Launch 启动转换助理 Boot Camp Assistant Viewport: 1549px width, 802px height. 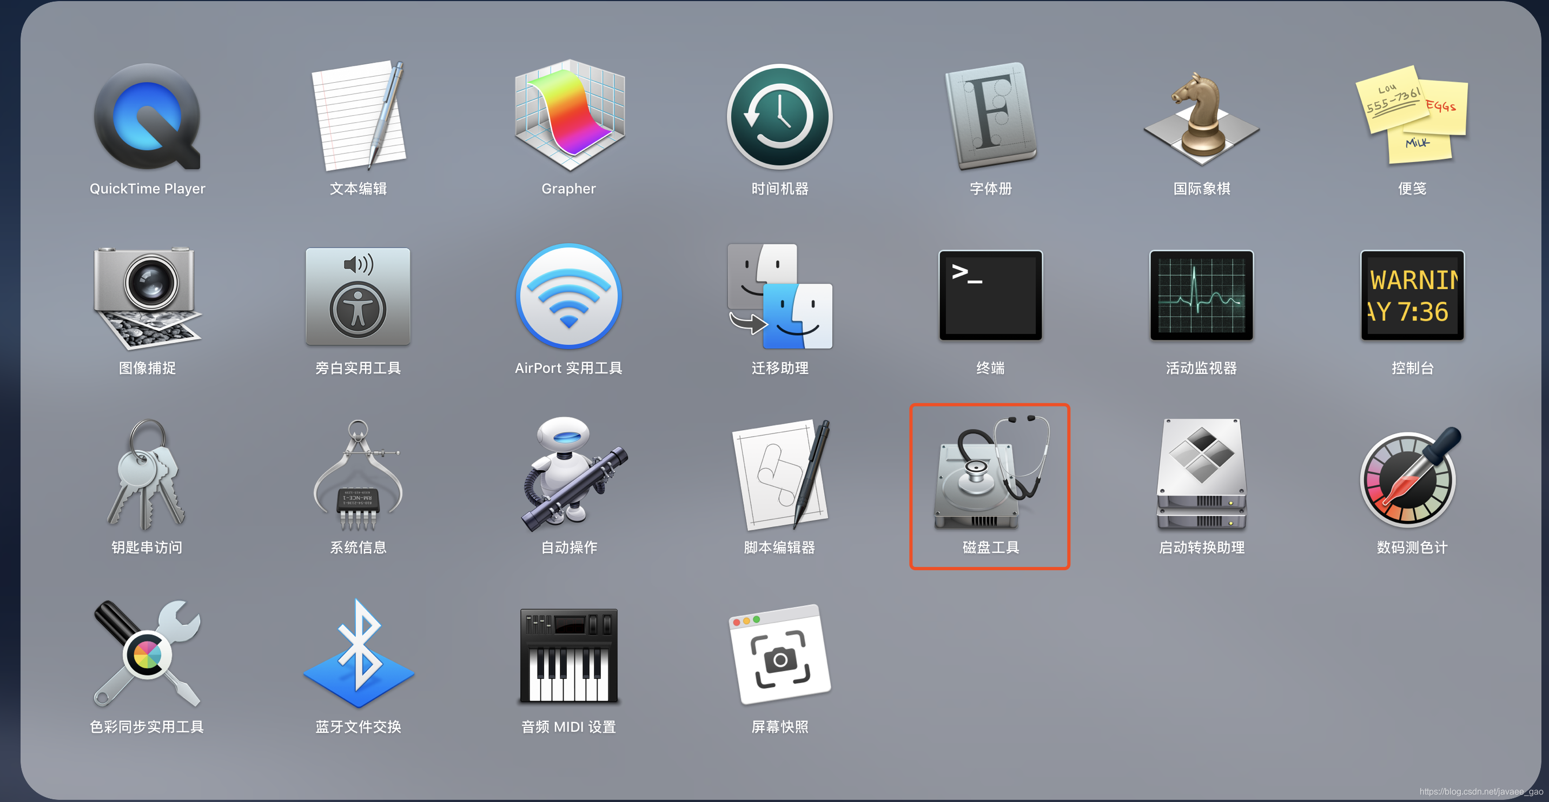(1201, 474)
